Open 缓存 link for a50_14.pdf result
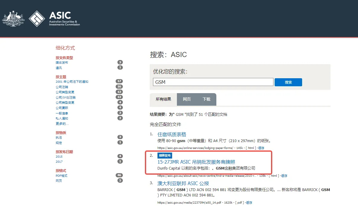This screenshot has height=206, width=358. click(249, 203)
